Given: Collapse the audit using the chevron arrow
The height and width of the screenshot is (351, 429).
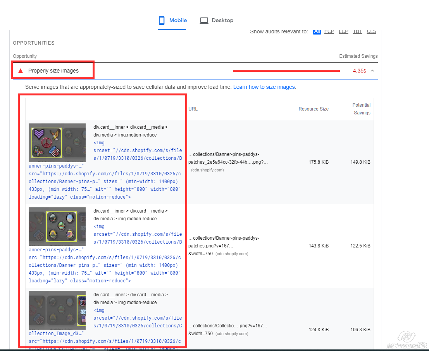Looking at the screenshot, I should point(372,71).
